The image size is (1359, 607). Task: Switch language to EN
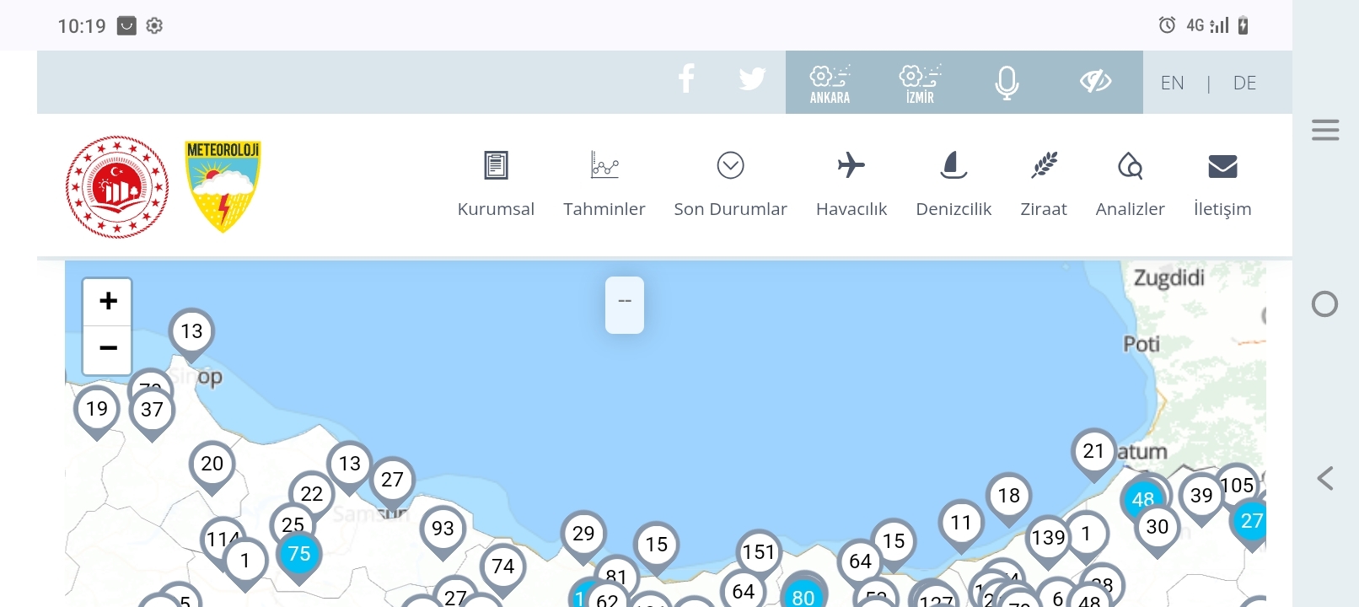(x=1172, y=83)
